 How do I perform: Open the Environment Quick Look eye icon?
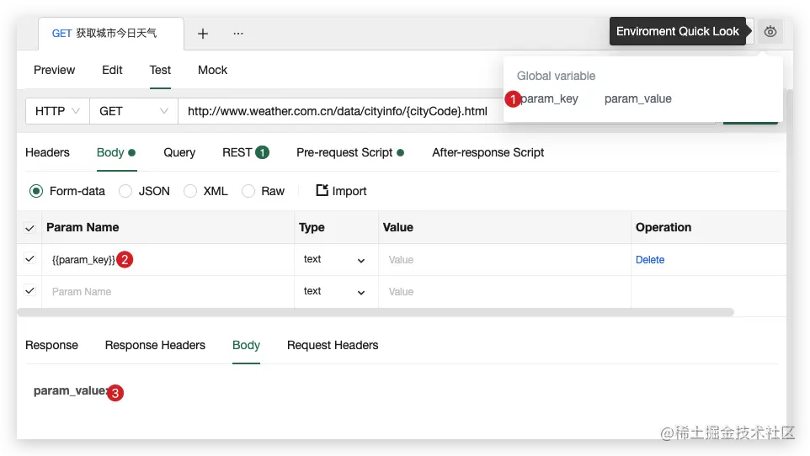point(770,31)
